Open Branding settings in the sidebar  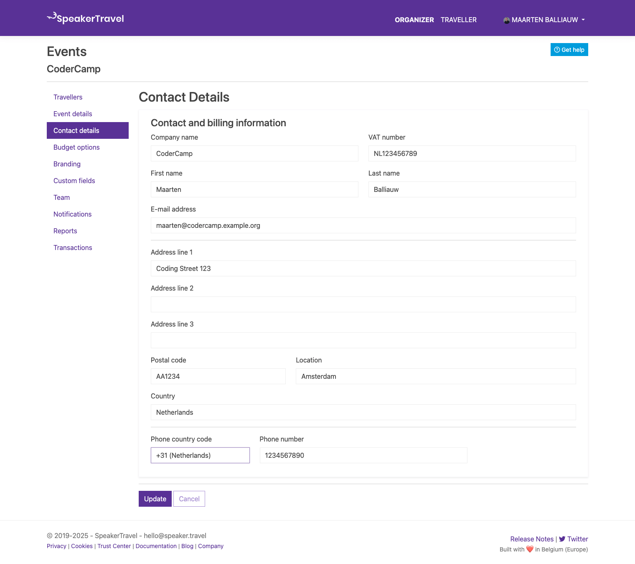coord(88,164)
